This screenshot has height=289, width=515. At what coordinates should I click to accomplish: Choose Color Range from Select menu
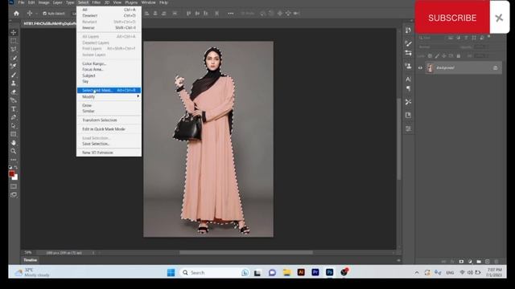point(109,63)
